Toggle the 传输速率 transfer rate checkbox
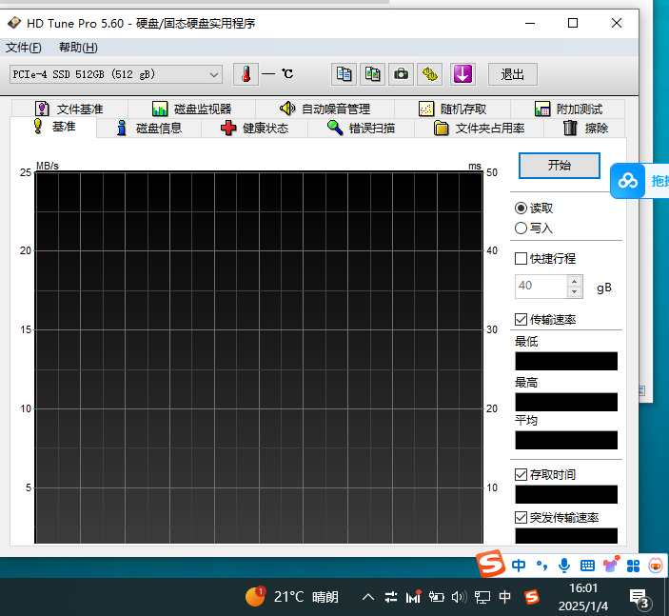The height and width of the screenshot is (616, 669). pyautogui.click(x=521, y=319)
